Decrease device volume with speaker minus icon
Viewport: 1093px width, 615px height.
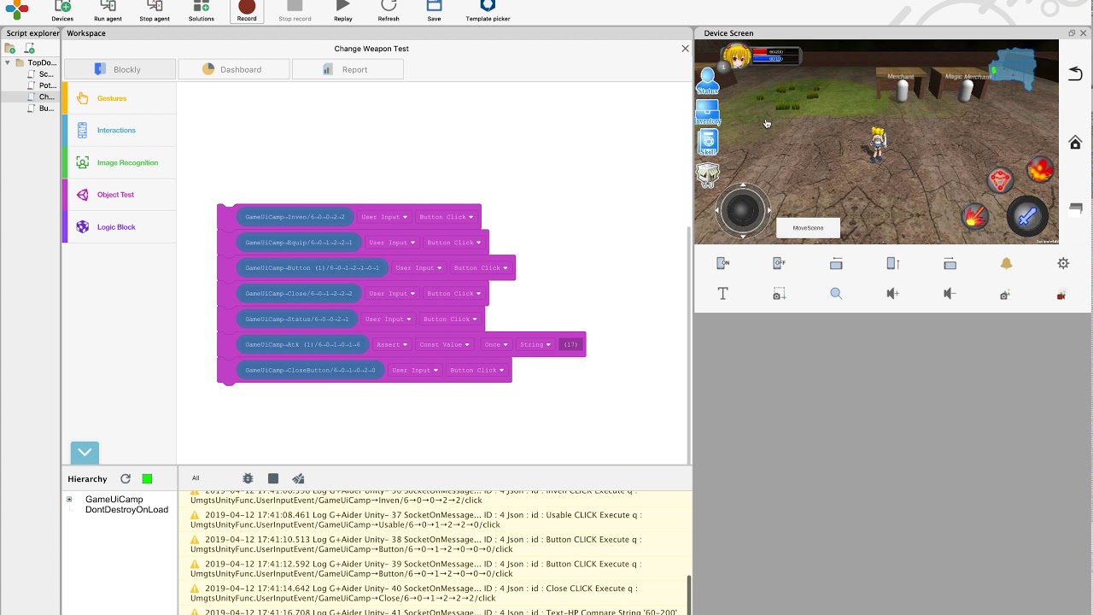[x=950, y=294]
